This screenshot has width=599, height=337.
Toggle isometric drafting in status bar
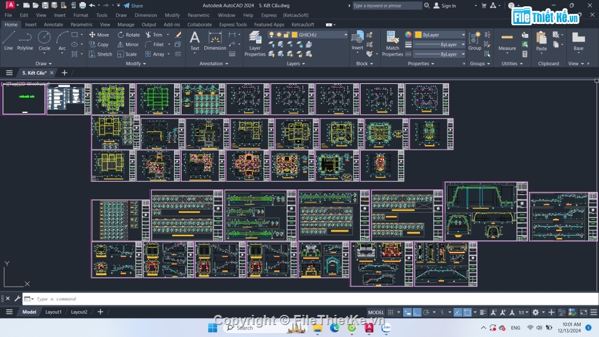tap(442, 312)
